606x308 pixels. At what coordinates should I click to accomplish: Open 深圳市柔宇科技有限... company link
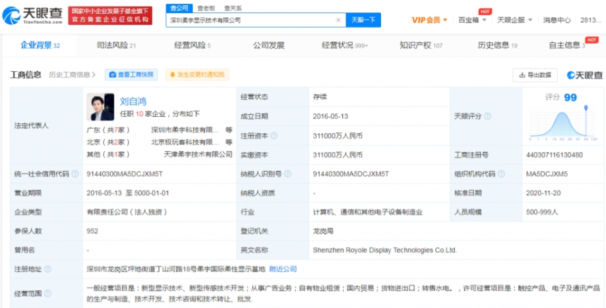point(185,130)
